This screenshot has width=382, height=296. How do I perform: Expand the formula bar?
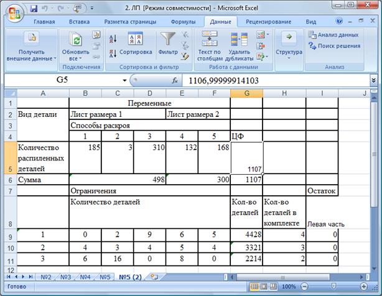373,80
